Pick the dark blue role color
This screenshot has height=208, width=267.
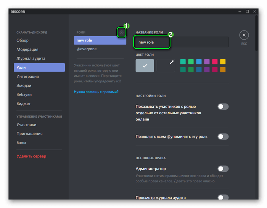pos(199,70)
